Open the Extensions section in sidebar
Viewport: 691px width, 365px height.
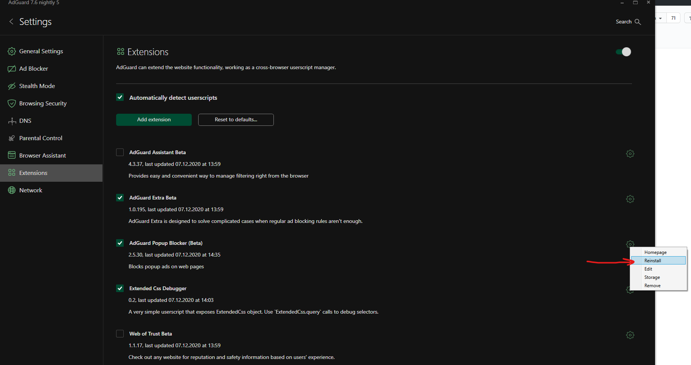click(51, 173)
